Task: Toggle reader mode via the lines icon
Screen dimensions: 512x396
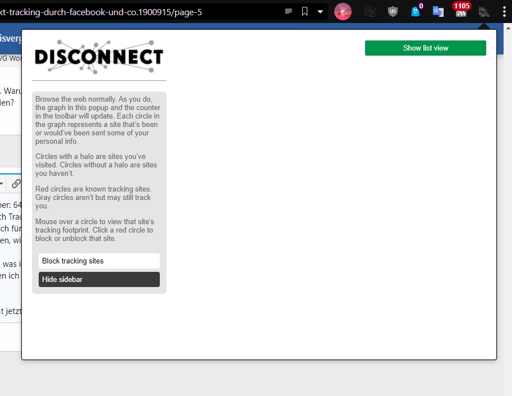Action: (x=289, y=11)
